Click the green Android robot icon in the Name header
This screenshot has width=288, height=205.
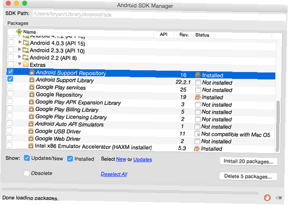[x=19, y=32]
